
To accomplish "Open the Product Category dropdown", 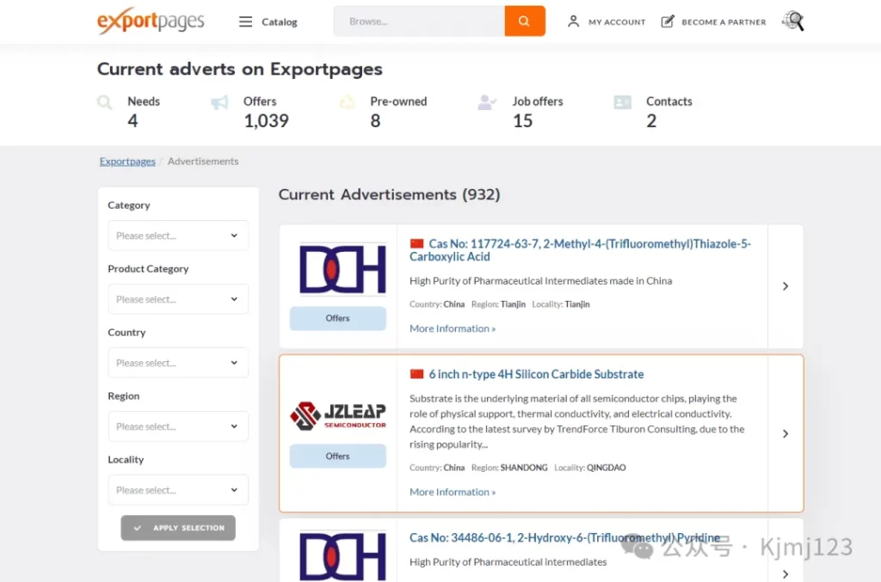I will pyautogui.click(x=178, y=299).
